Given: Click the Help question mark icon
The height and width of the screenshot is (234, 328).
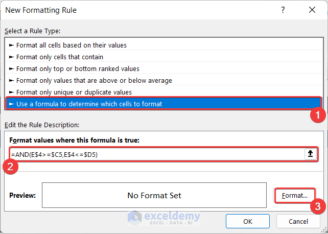Looking at the screenshot, I should (283, 10).
